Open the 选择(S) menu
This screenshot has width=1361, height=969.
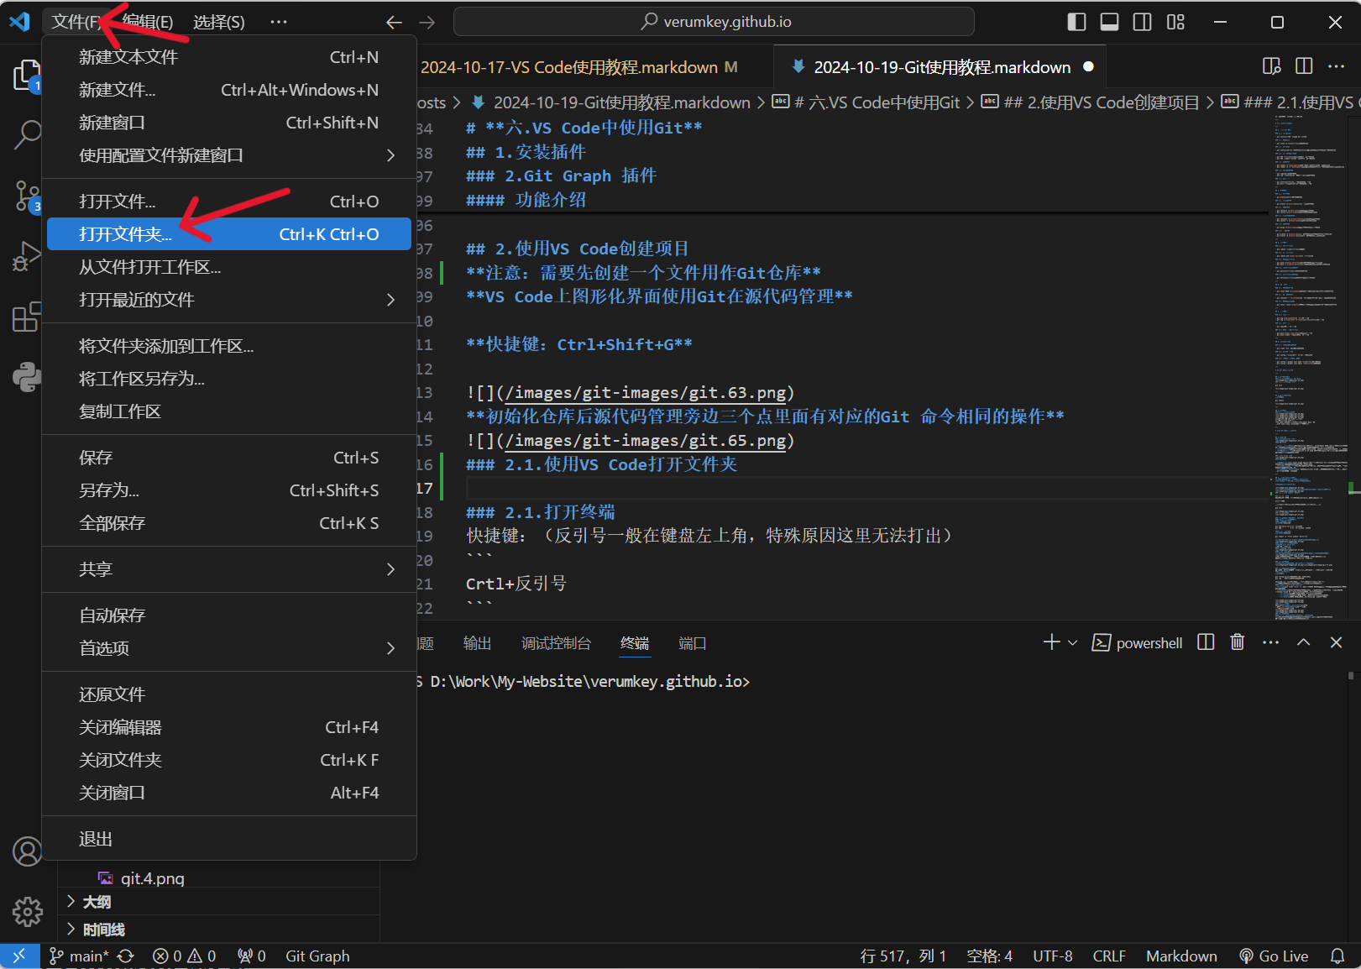219,22
